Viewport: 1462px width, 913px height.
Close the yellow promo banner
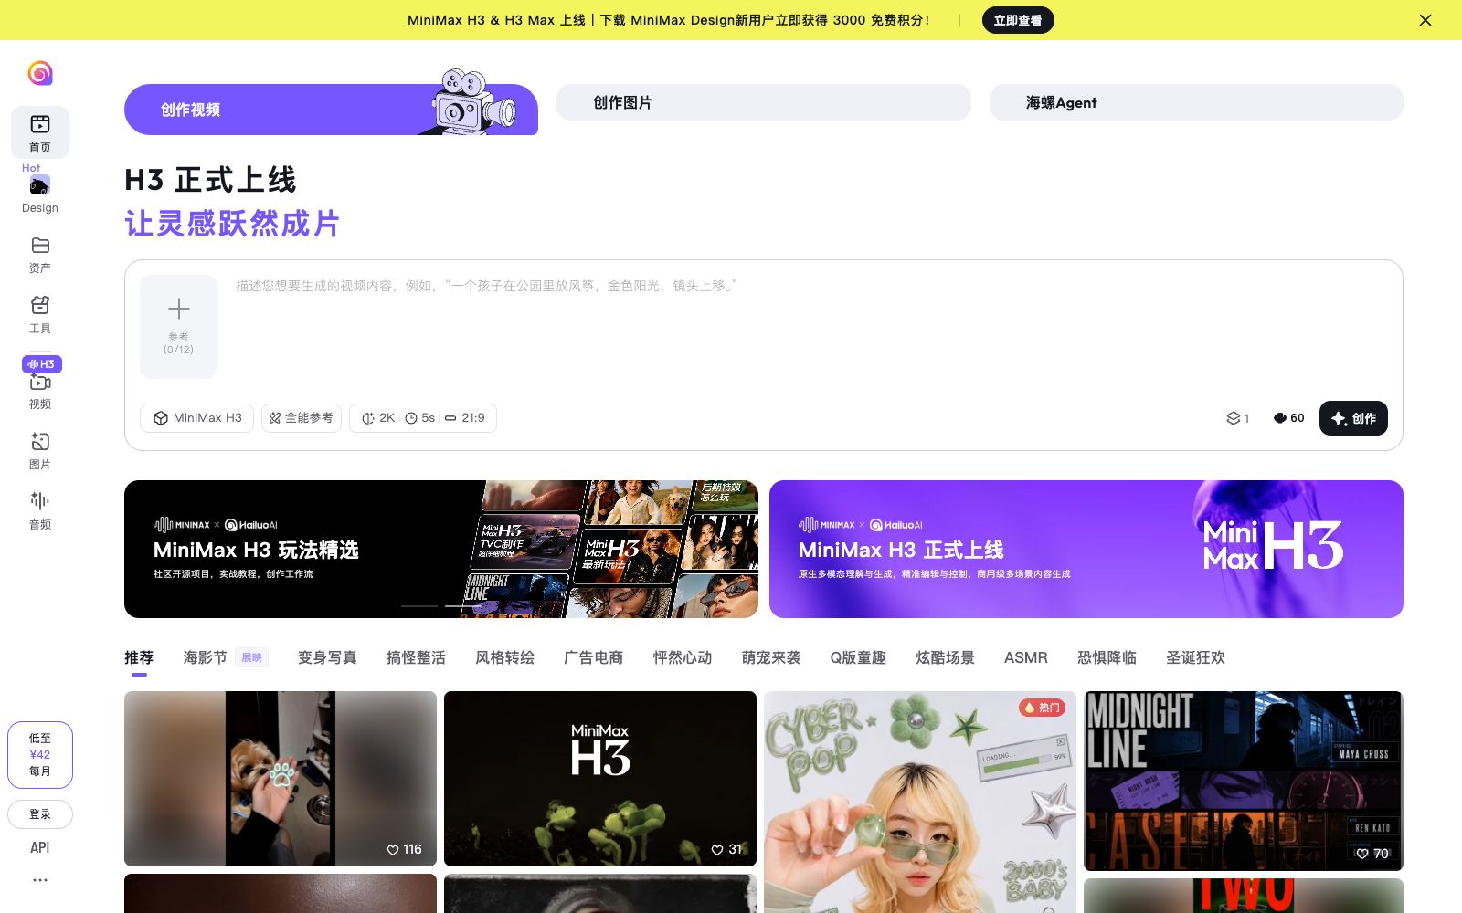click(1425, 20)
